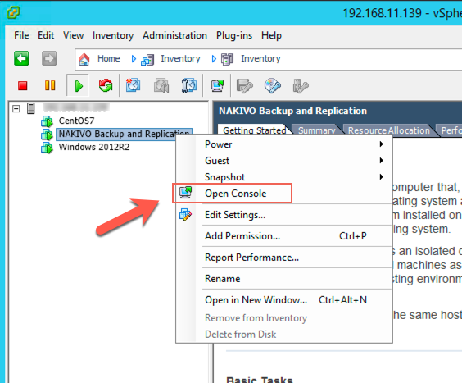Click the Reset virtual machine icon
The height and width of the screenshot is (383, 462).
pyautogui.click(x=106, y=85)
